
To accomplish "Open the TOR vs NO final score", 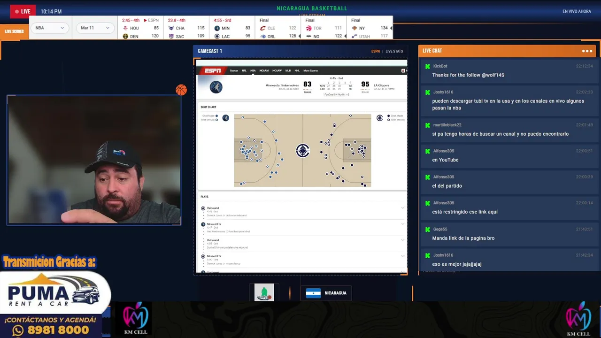I will click(x=324, y=28).
